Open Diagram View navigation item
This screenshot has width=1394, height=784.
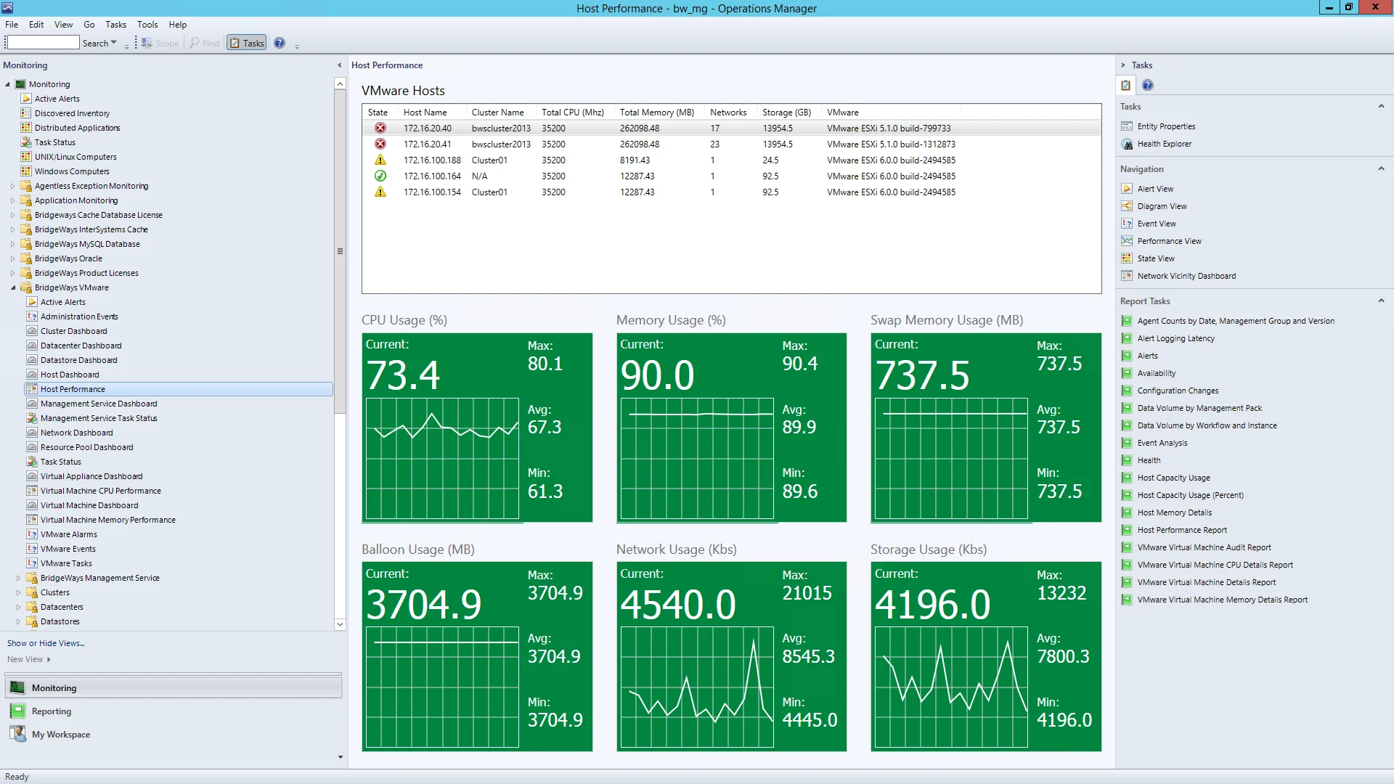(1162, 206)
